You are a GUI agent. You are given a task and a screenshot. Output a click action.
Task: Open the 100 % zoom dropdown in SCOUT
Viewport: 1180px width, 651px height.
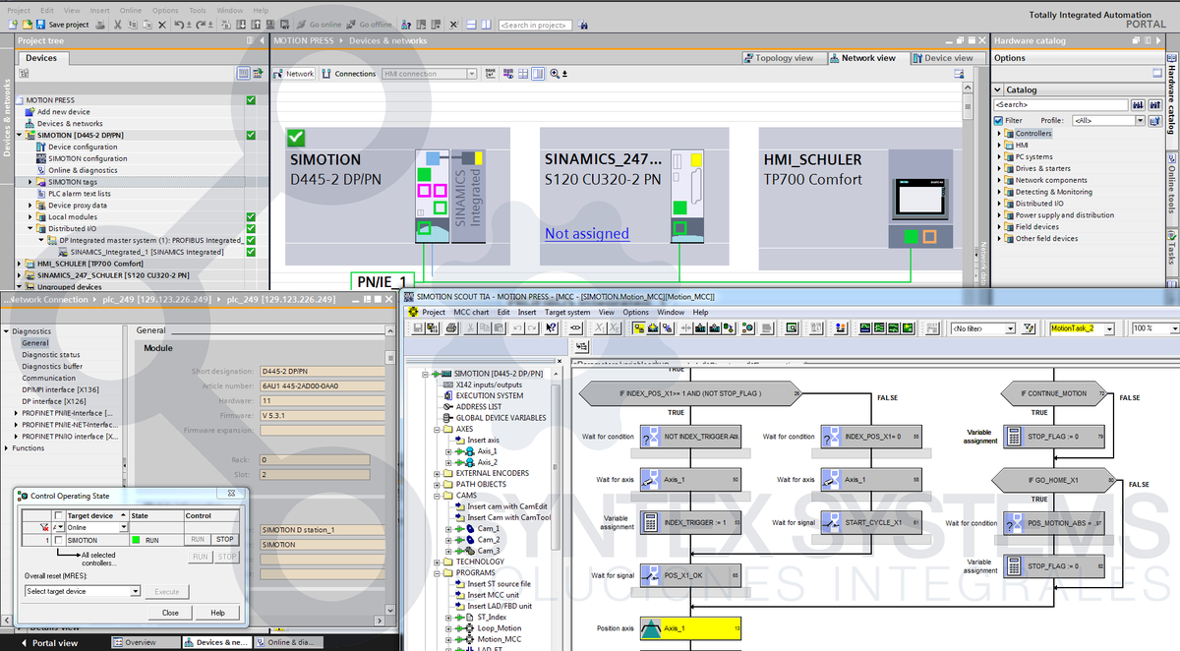click(1176, 327)
